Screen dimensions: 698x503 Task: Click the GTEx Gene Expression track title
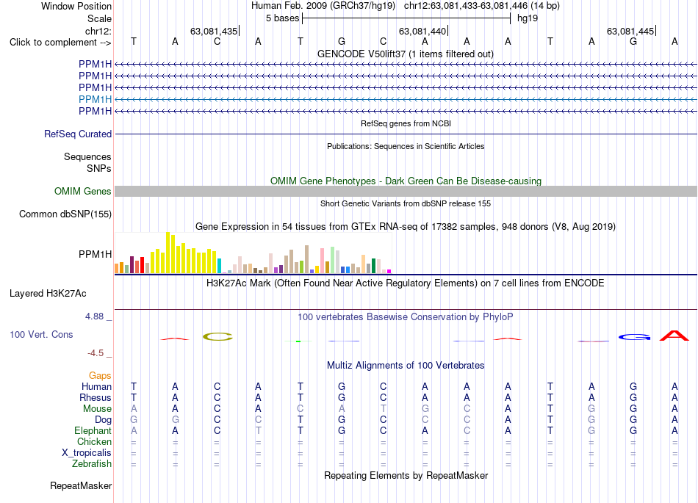[x=406, y=227]
